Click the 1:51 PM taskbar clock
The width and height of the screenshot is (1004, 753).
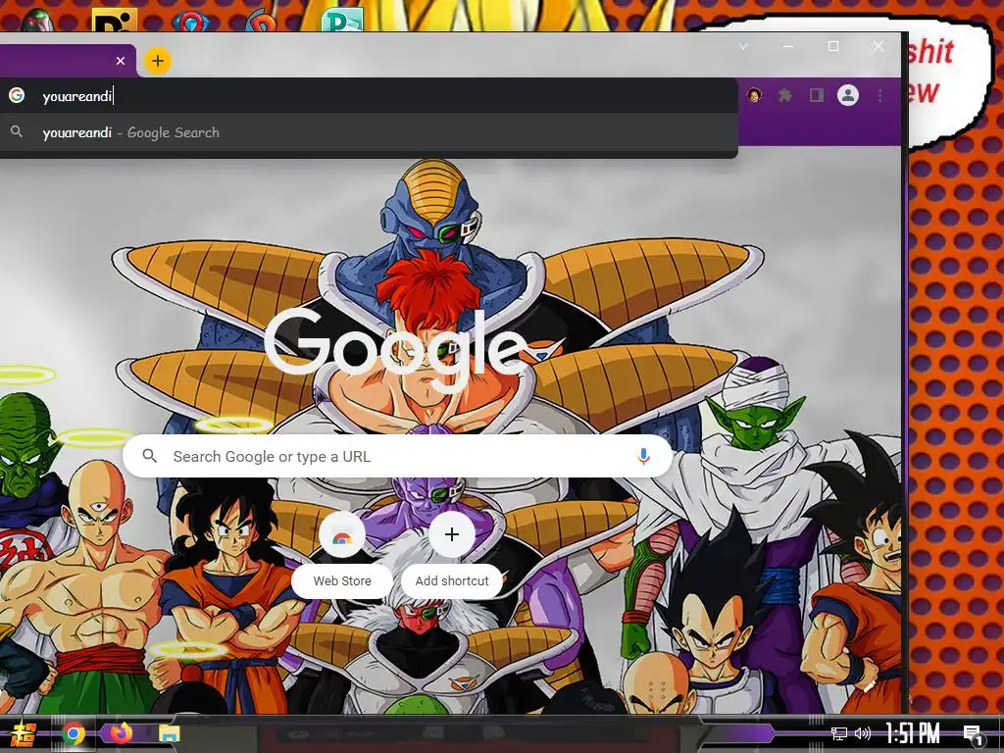point(913,733)
